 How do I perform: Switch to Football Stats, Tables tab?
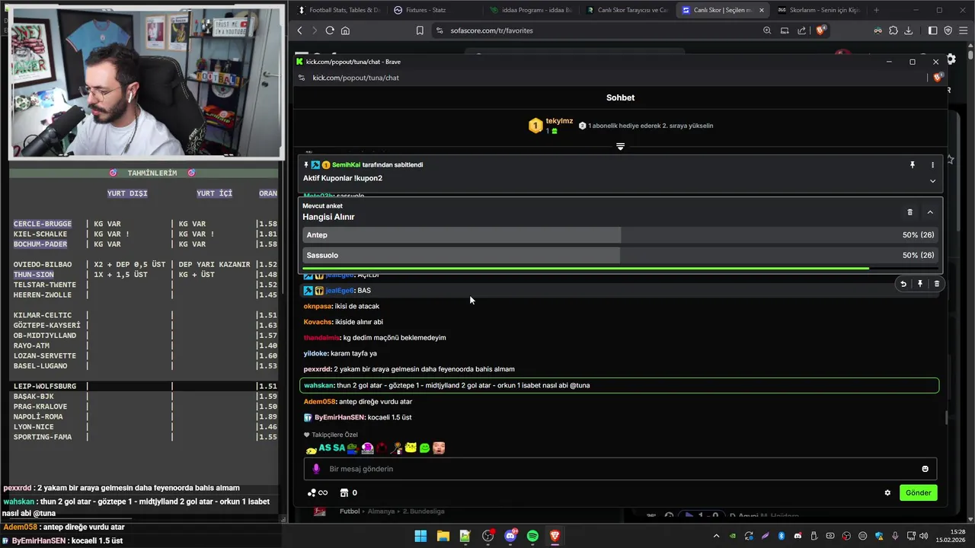[x=338, y=10]
